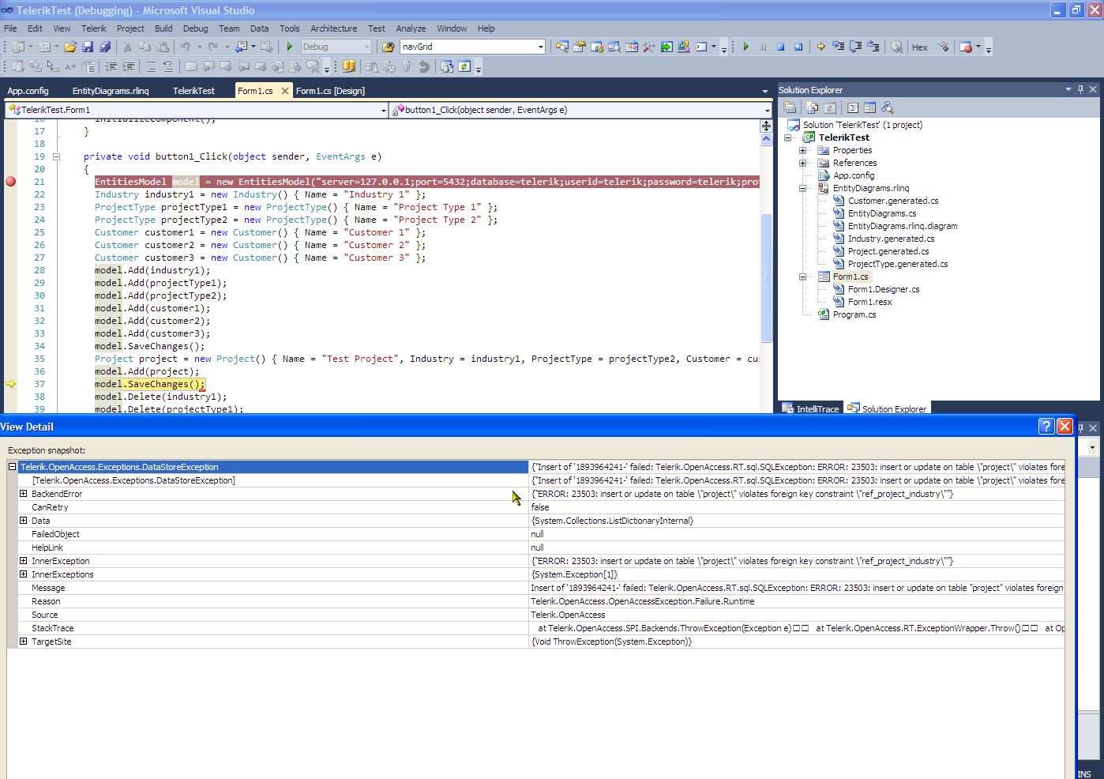
Task: Click the code editor vertical scrollbar thumb
Action: tap(766, 277)
